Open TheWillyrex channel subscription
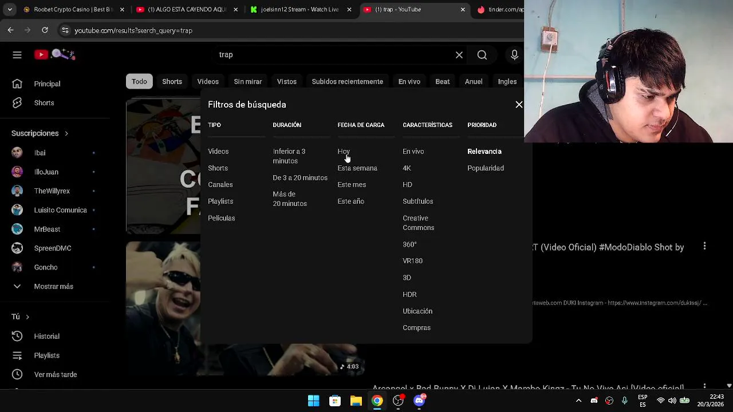This screenshot has width=733, height=412. (52, 191)
